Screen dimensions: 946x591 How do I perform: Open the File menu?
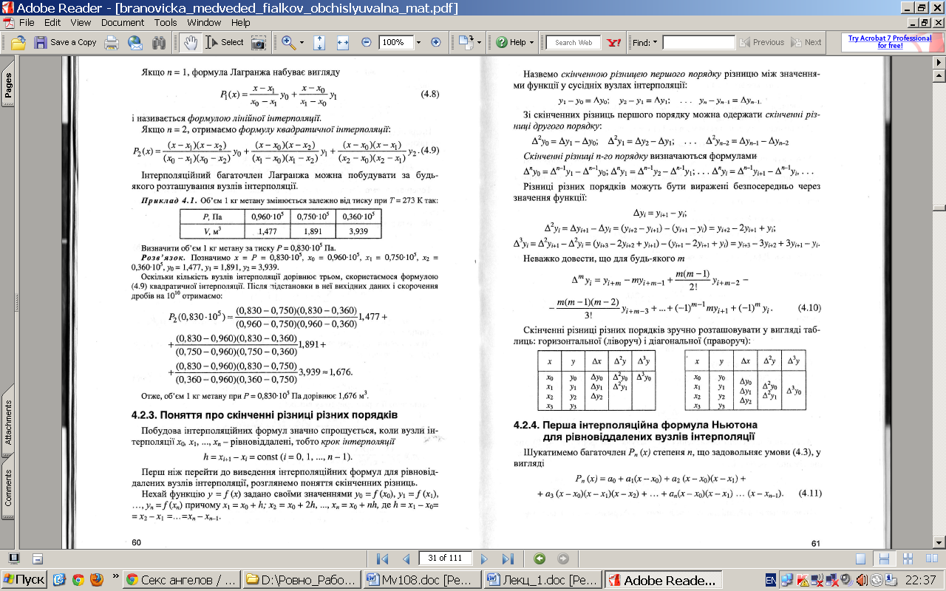[26, 22]
